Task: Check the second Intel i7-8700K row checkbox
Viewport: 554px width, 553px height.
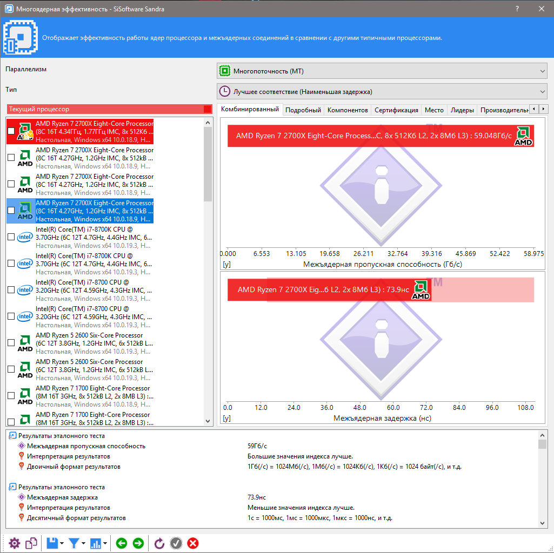Action: [11, 263]
